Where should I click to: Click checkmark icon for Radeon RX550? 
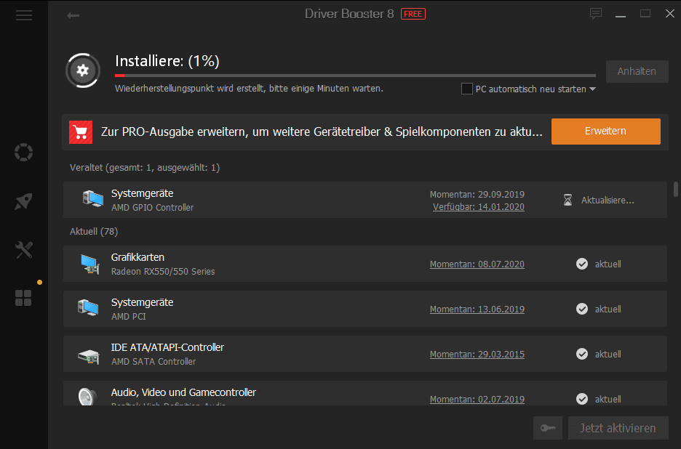(x=582, y=264)
